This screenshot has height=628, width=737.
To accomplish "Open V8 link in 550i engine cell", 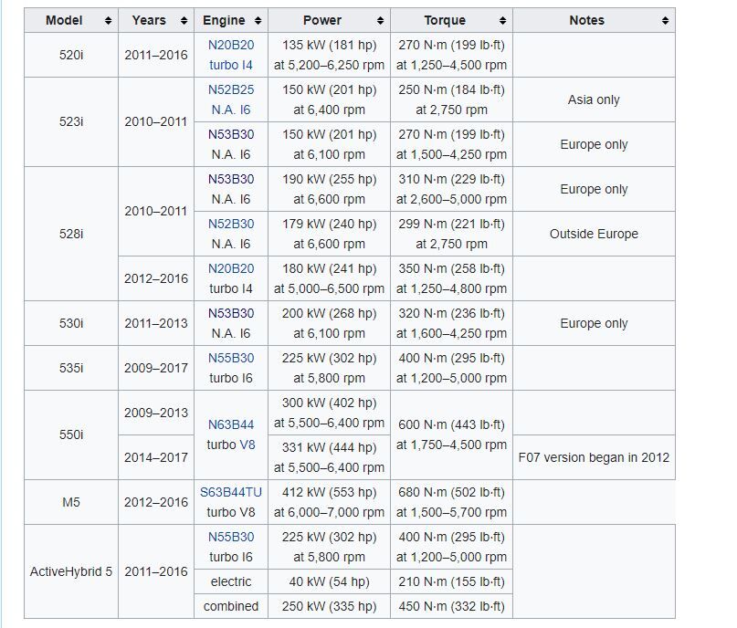I will (x=247, y=445).
